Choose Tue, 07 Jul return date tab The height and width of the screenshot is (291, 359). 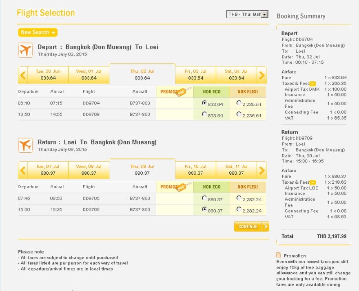coord(48,170)
